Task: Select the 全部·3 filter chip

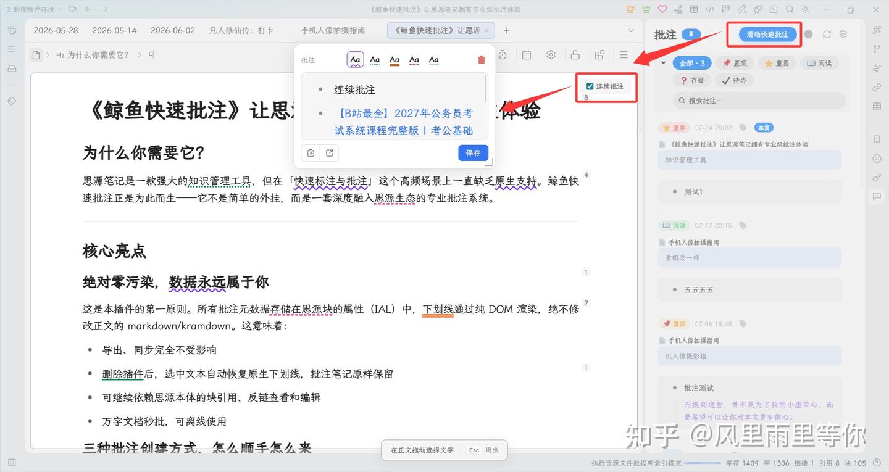Action: point(693,63)
